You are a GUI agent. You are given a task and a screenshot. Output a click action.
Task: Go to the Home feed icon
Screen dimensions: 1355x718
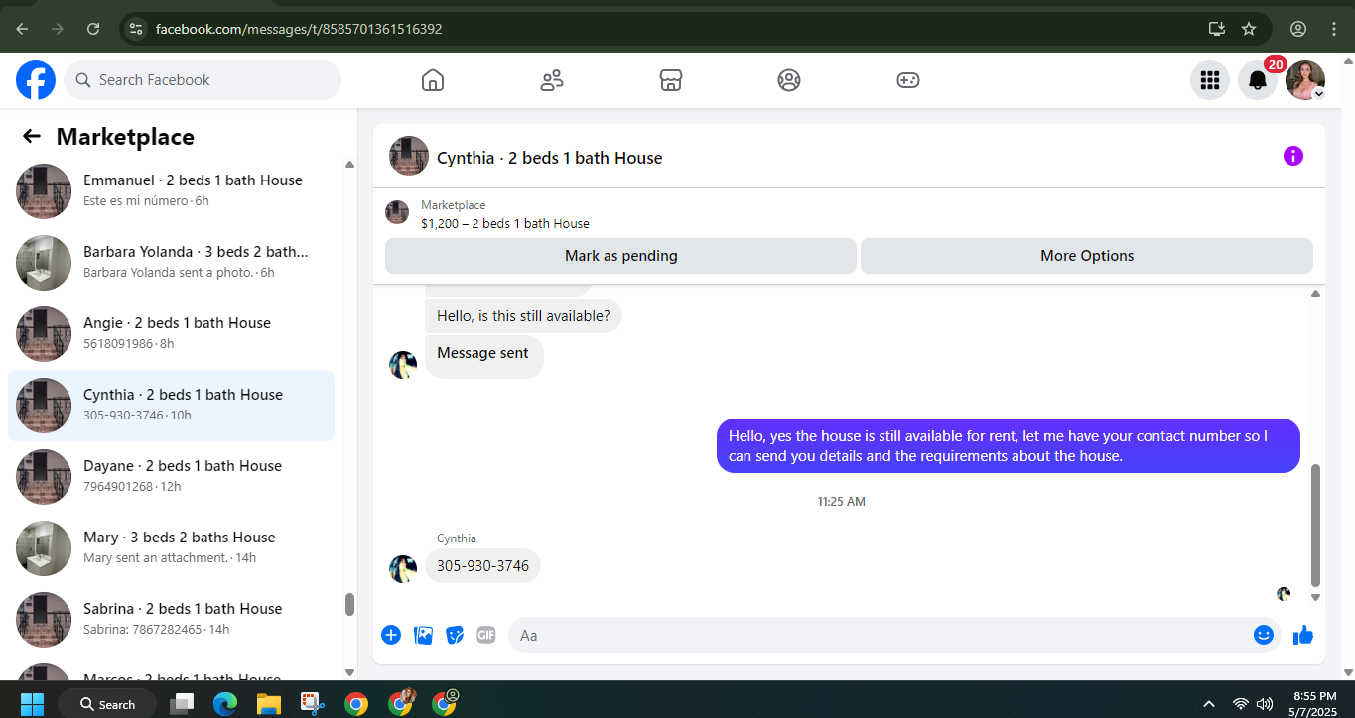coord(433,80)
